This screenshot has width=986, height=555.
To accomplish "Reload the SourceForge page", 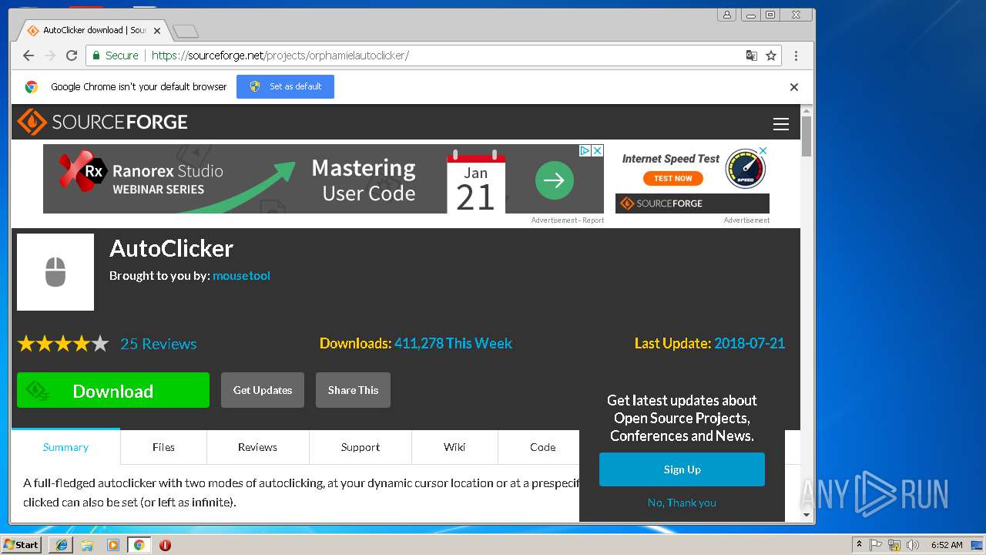I will 72,55.
